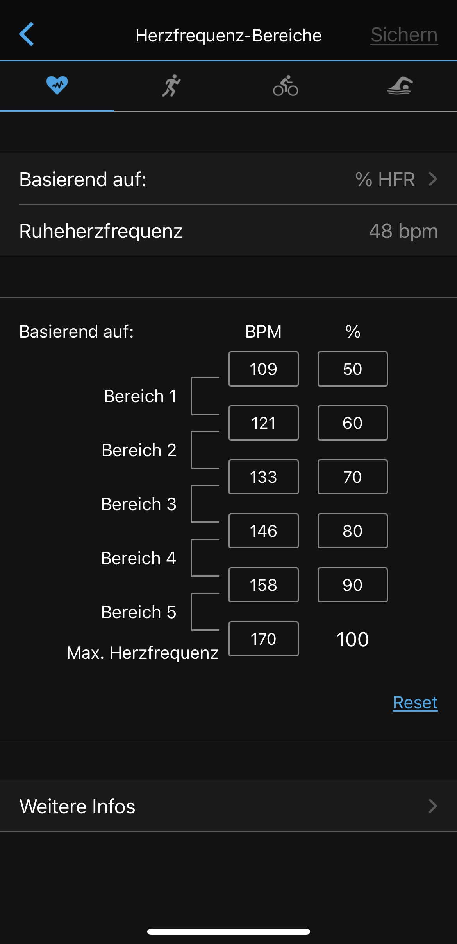Image resolution: width=457 pixels, height=944 pixels.
Task: Tap the Ruheherzfrequenz 48 bpm row
Action: pos(228,231)
